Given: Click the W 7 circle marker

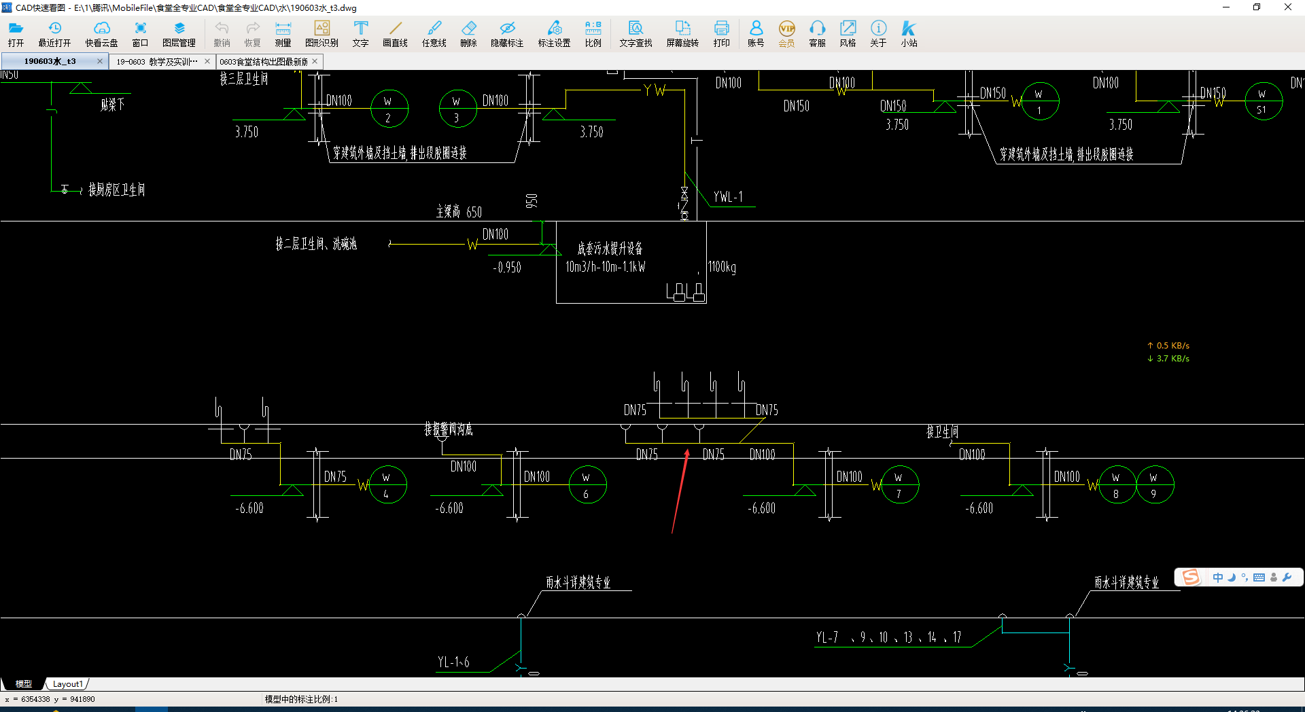Looking at the screenshot, I should [900, 484].
